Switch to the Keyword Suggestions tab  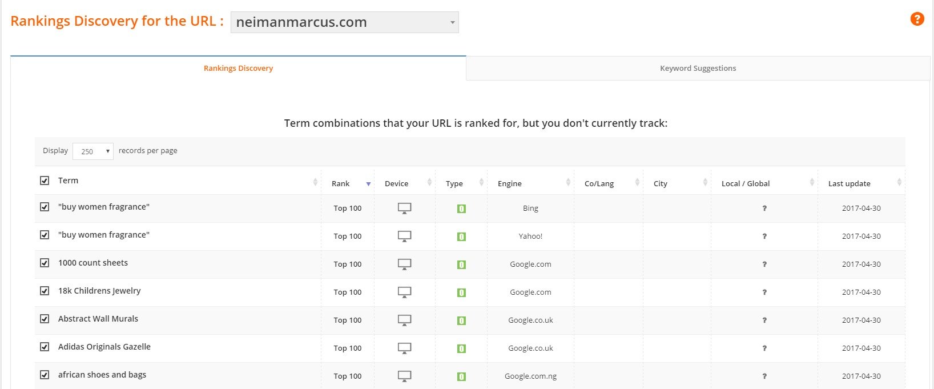(698, 68)
